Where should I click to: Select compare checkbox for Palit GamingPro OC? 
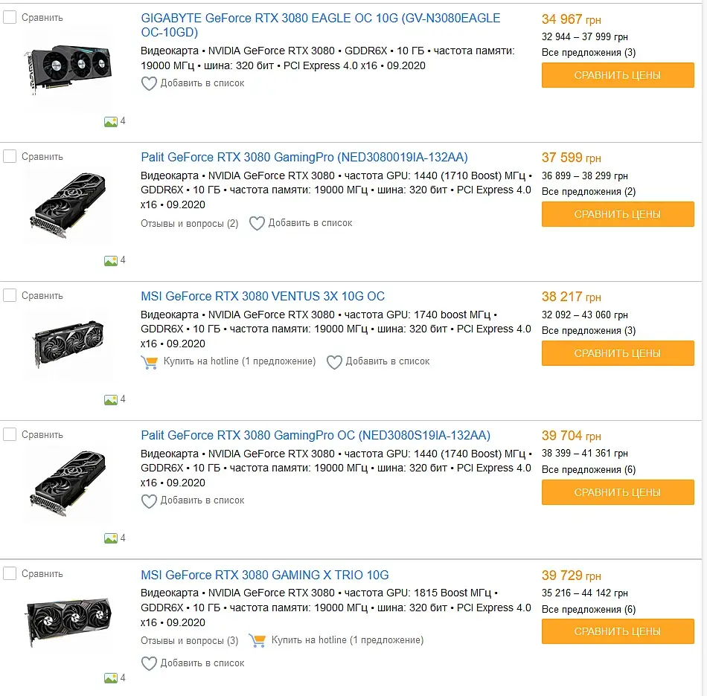(x=10, y=434)
